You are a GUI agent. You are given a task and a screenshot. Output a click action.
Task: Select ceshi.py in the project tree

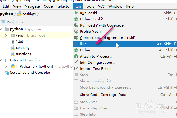[x=22, y=48]
